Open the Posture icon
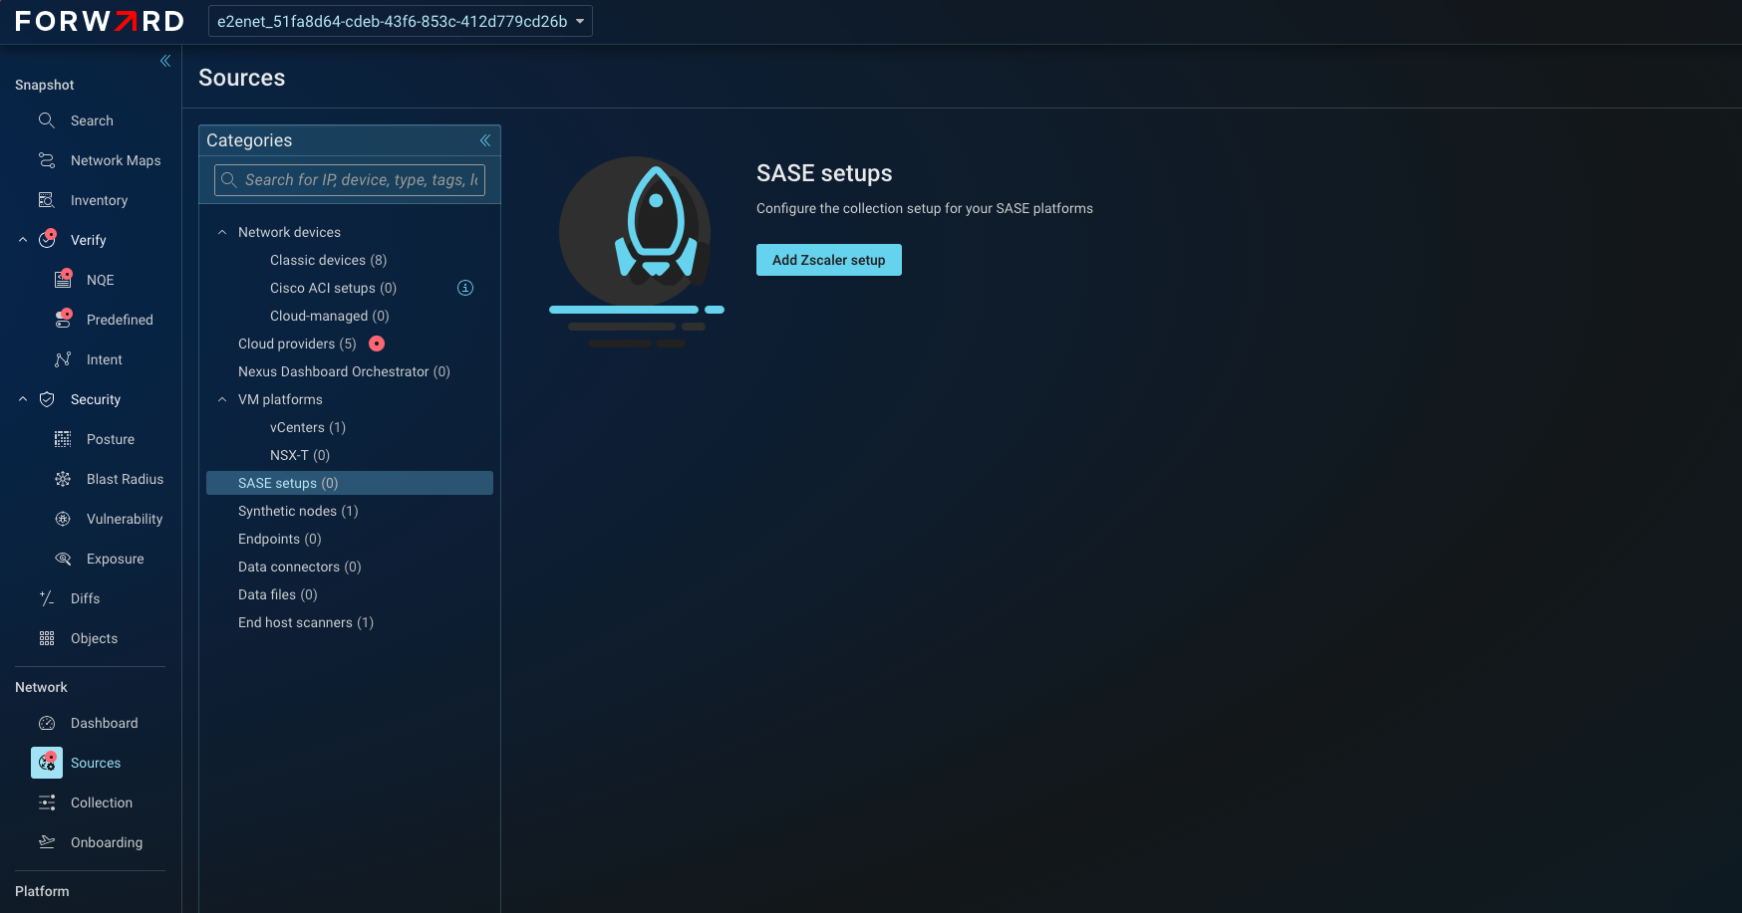This screenshot has width=1742, height=913. [63, 439]
